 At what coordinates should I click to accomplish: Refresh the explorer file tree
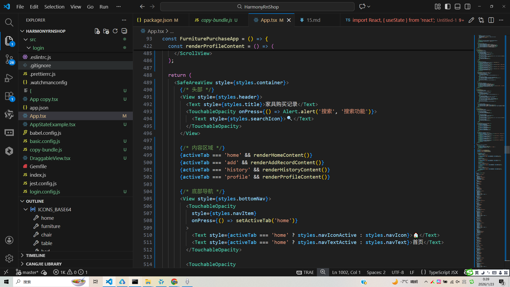tap(115, 31)
